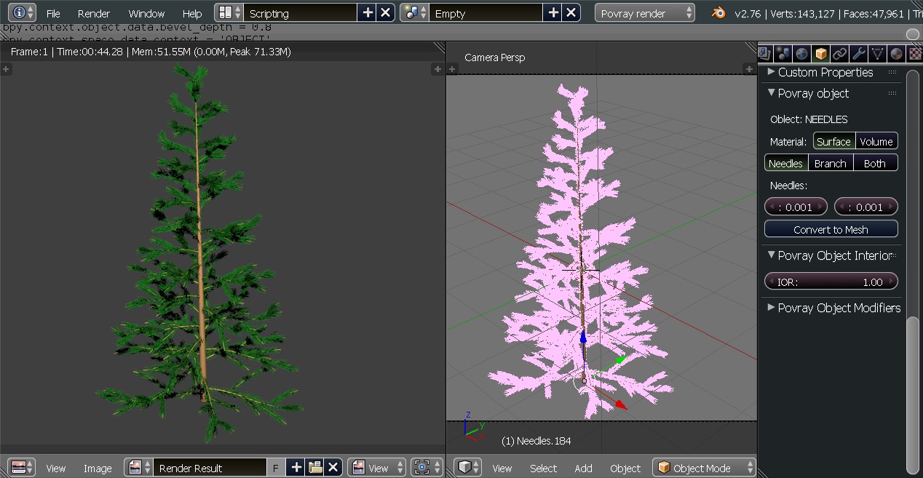
Task: Add new screen layout with plus icon
Action: pos(368,13)
